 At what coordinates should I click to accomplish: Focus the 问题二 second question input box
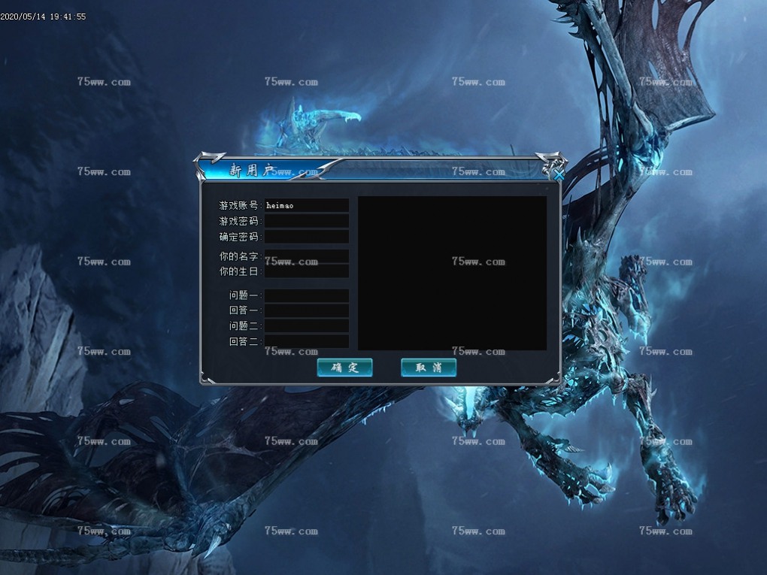(306, 325)
